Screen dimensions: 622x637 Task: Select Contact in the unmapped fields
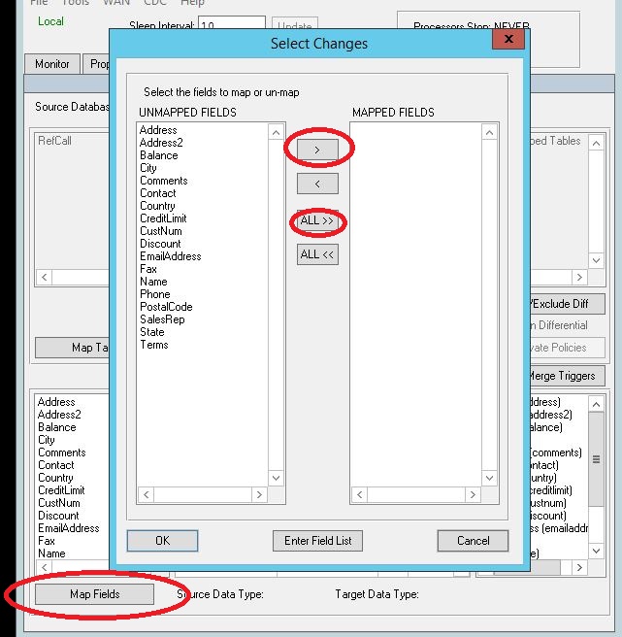pyautogui.click(x=158, y=193)
